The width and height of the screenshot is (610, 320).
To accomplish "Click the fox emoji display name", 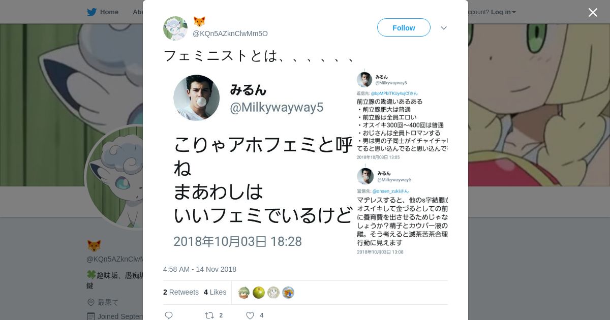I will click(x=199, y=22).
